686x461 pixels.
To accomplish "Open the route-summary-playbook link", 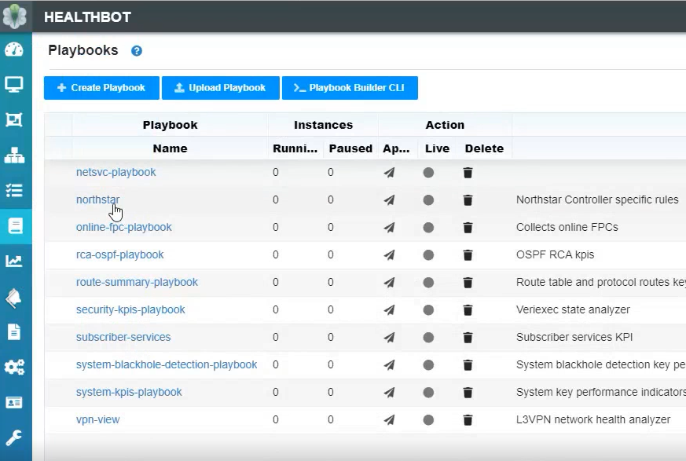I will pos(137,282).
